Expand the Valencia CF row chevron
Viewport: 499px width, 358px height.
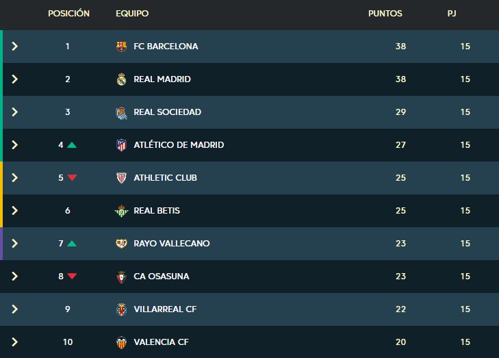click(15, 342)
